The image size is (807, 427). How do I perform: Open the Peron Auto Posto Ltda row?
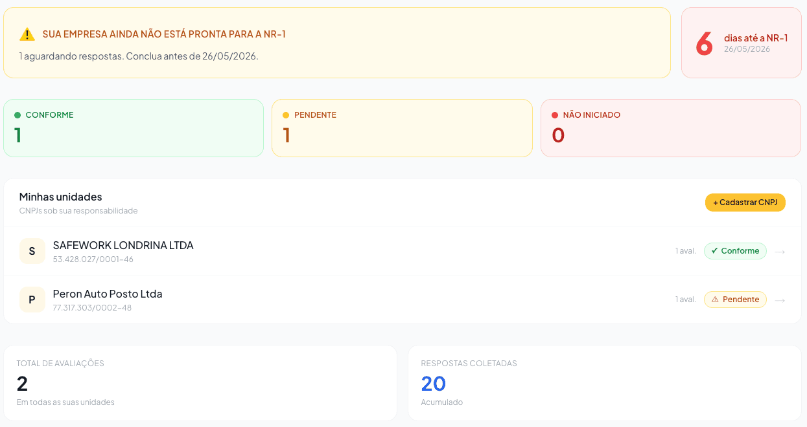point(403,300)
